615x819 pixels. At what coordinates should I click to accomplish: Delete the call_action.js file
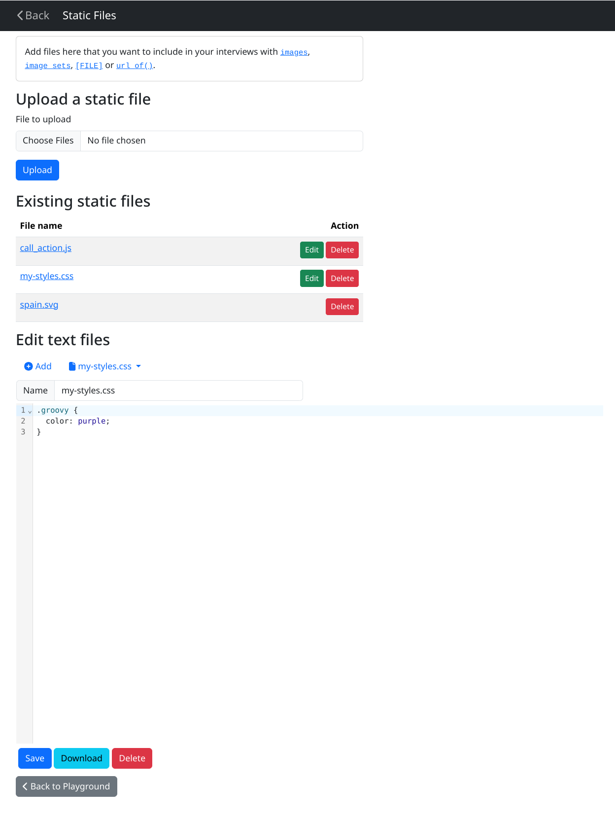point(342,250)
